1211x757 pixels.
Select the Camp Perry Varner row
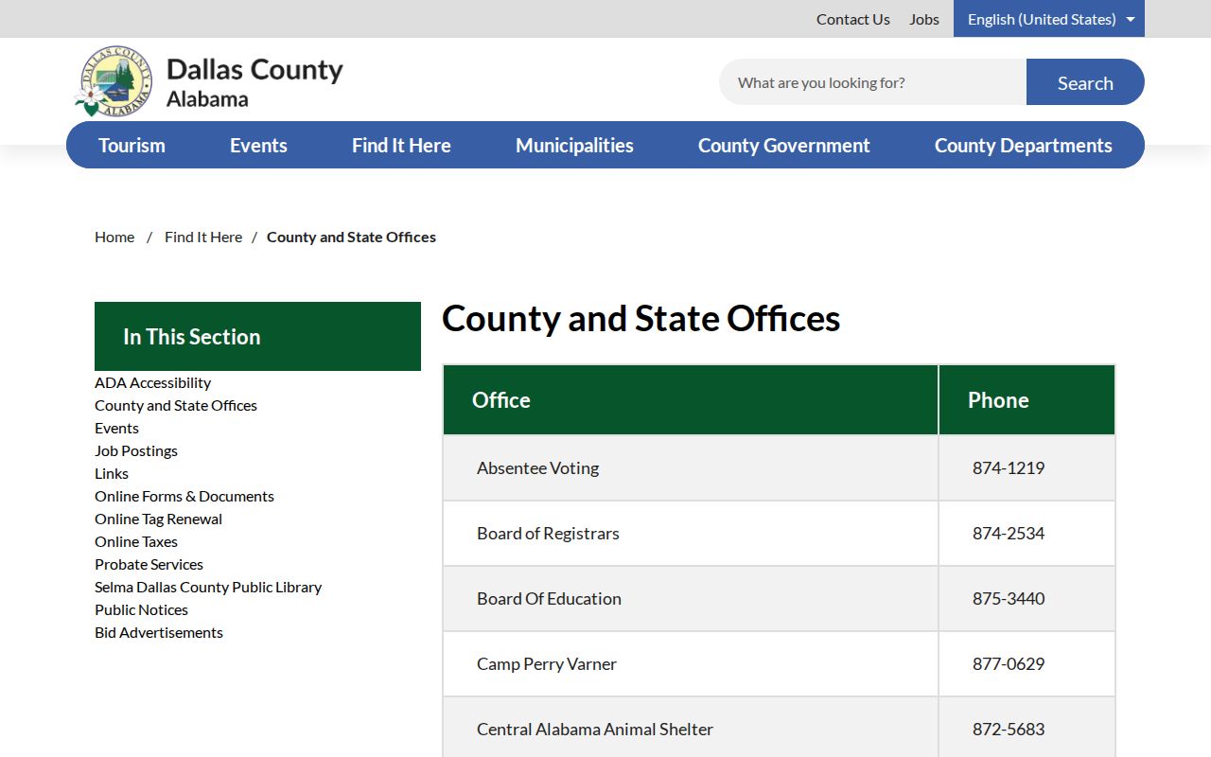pyautogui.click(x=779, y=663)
